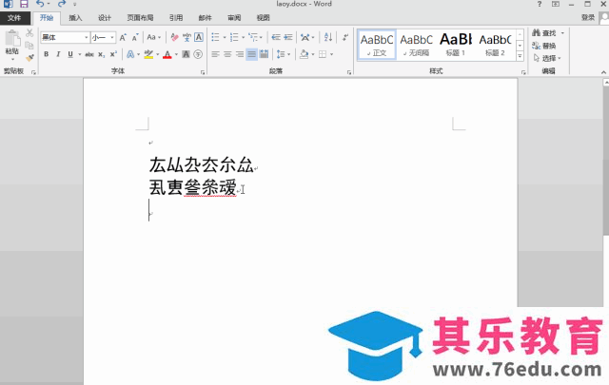Expand the styles gallery More arrow
This screenshot has height=385, width=609.
(x=520, y=56)
